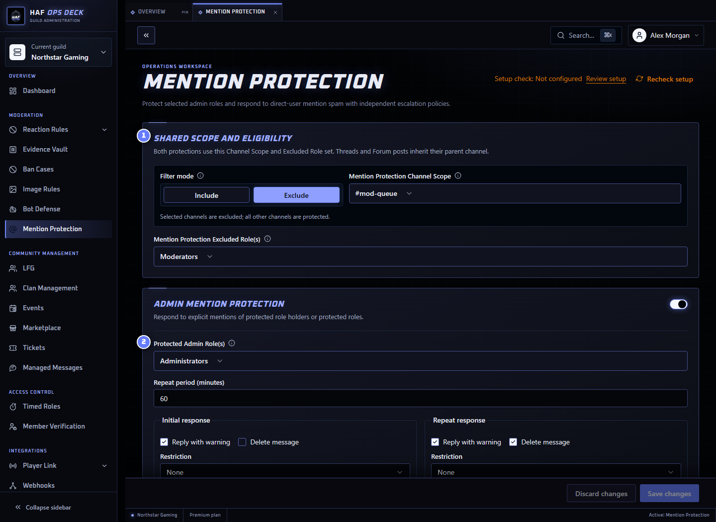
Task: Go to Ban Cases page
Action: [59, 170]
